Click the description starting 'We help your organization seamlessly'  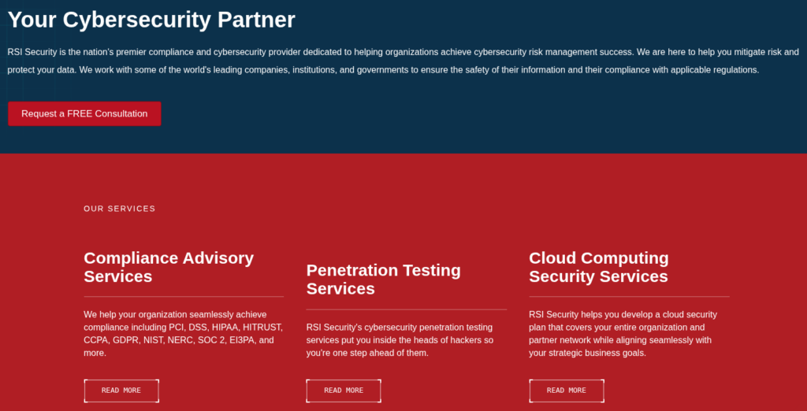(x=183, y=334)
